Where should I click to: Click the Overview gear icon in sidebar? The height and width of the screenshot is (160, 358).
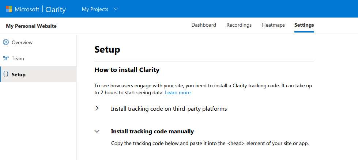(6, 42)
